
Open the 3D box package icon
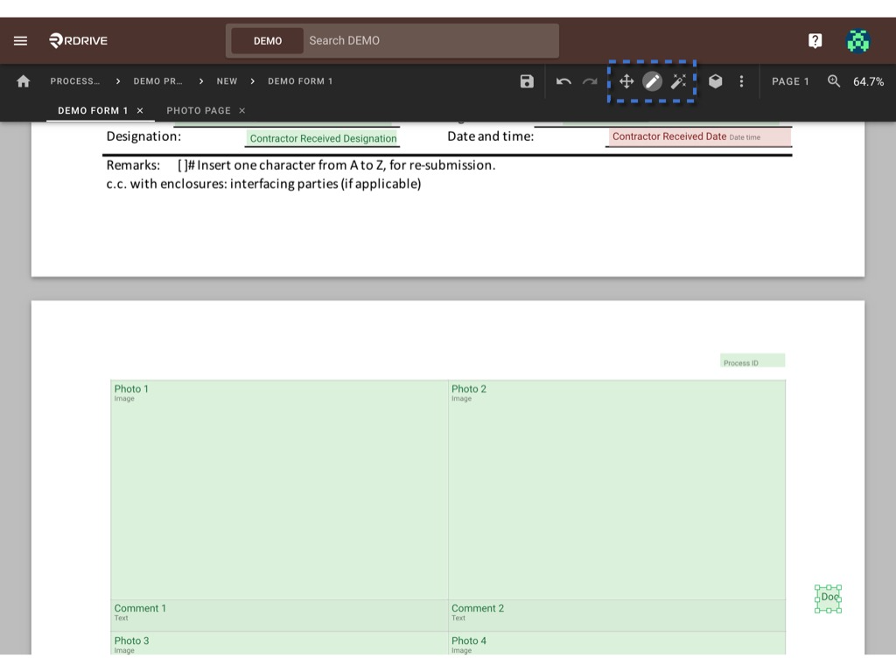716,81
